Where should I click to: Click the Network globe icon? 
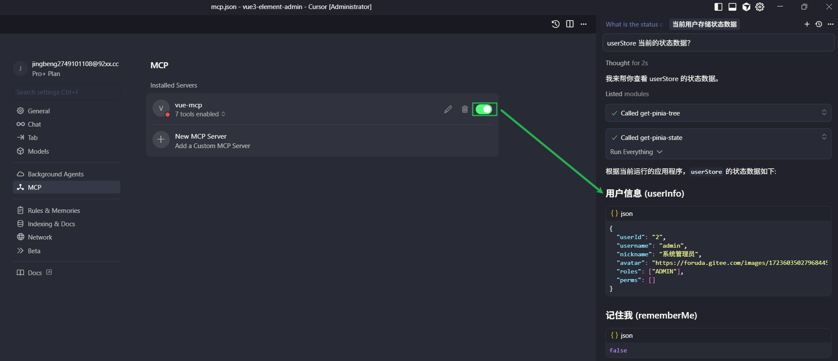(x=20, y=237)
